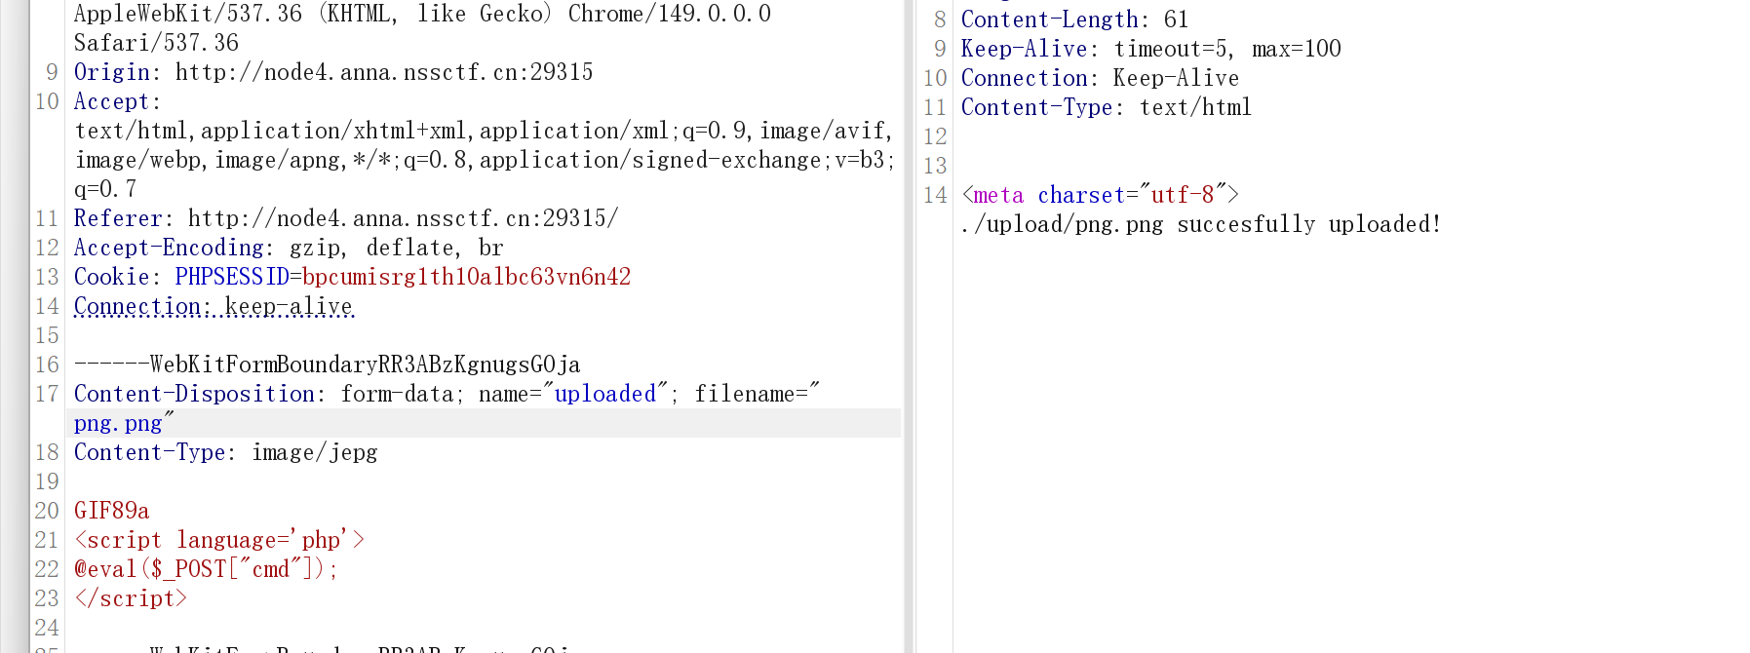Click the timeout=5, max=100 value
The width and height of the screenshot is (1750, 653).
1227,49
